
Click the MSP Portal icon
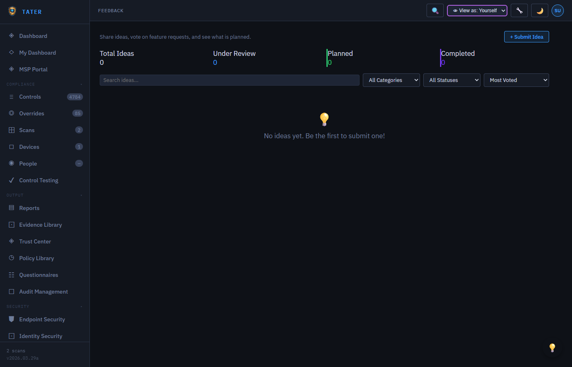pos(11,69)
